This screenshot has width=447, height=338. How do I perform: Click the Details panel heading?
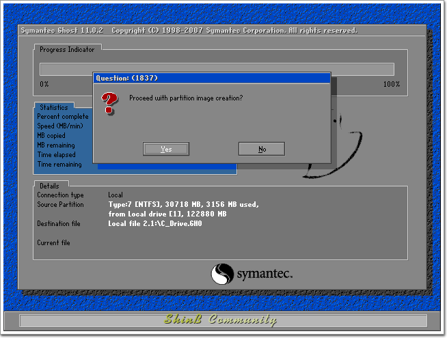[x=49, y=186]
